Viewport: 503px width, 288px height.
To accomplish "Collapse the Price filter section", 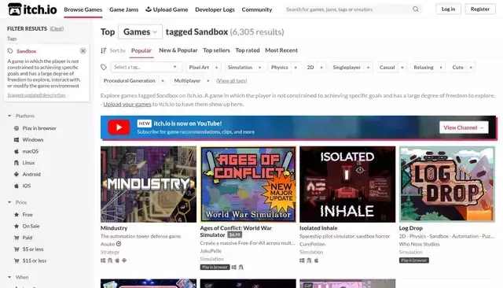I will click(x=9, y=202).
